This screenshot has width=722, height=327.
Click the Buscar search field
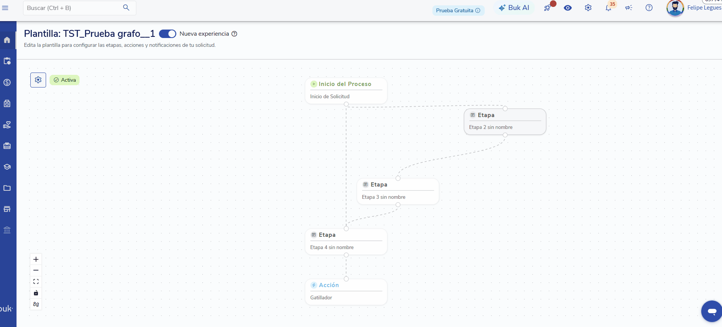pos(79,8)
